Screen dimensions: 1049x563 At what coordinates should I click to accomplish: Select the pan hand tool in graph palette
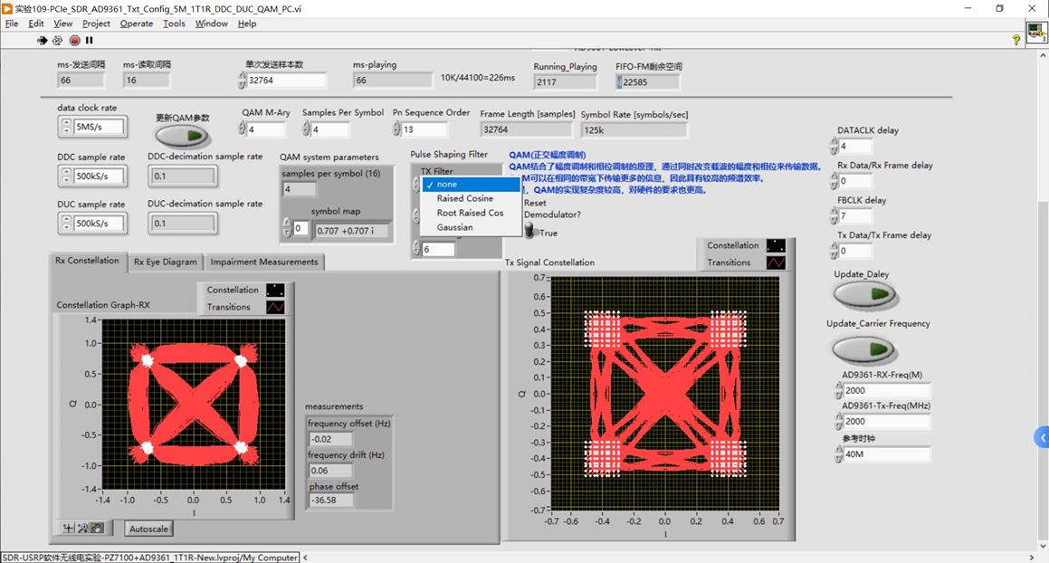98,529
